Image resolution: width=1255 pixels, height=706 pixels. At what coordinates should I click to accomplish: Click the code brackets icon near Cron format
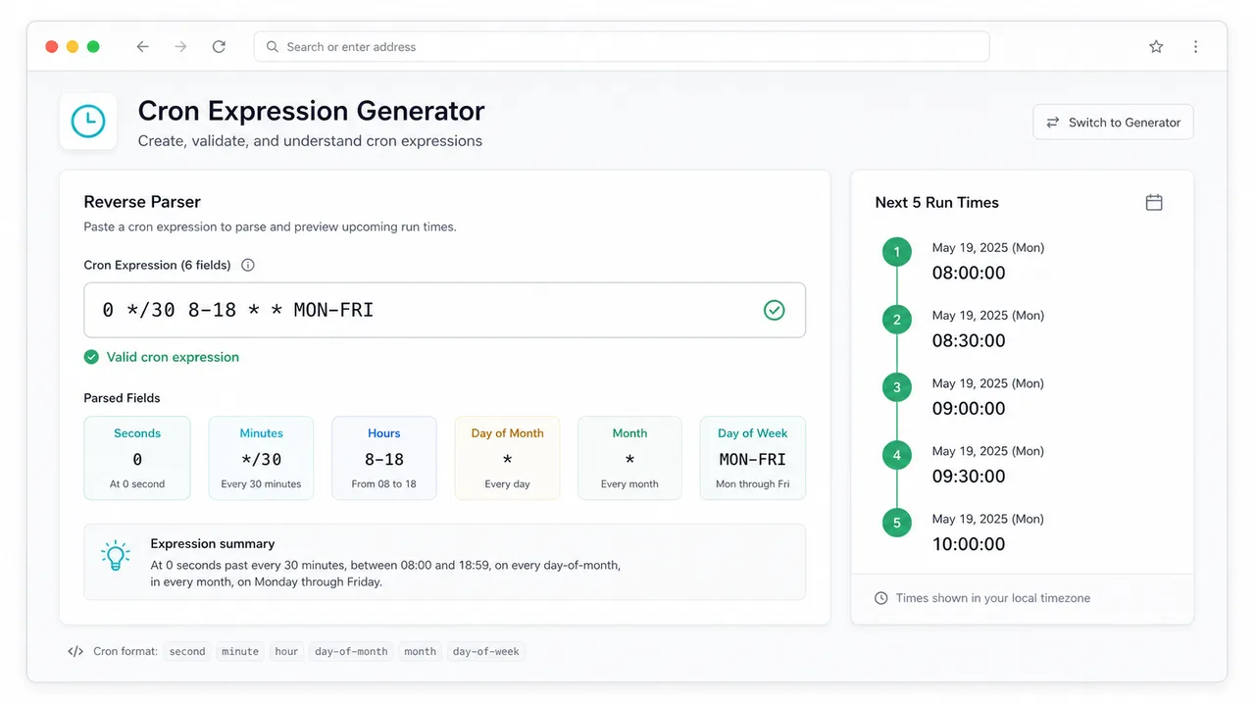pos(75,651)
